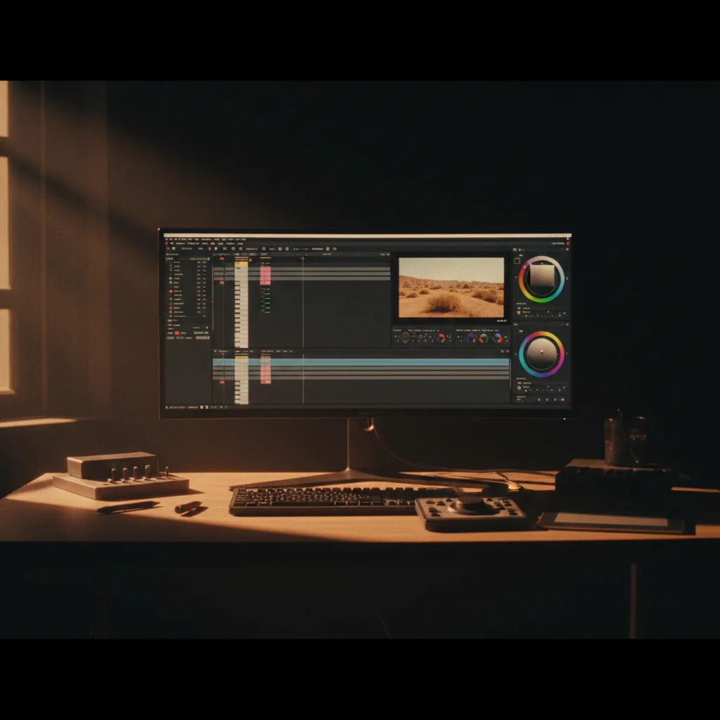Select the blue-and-red color ball under the viewer
The width and height of the screenshot is (720, 720).
[x=470, y=338]
